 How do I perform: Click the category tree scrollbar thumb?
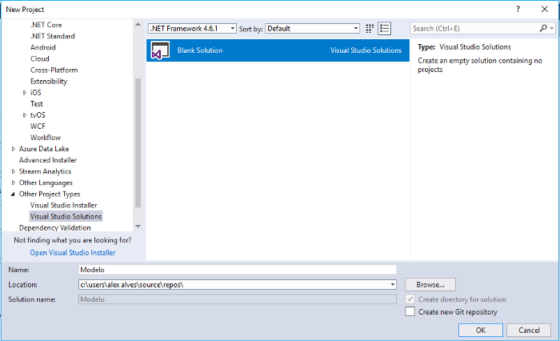click(x=138, y=142)
